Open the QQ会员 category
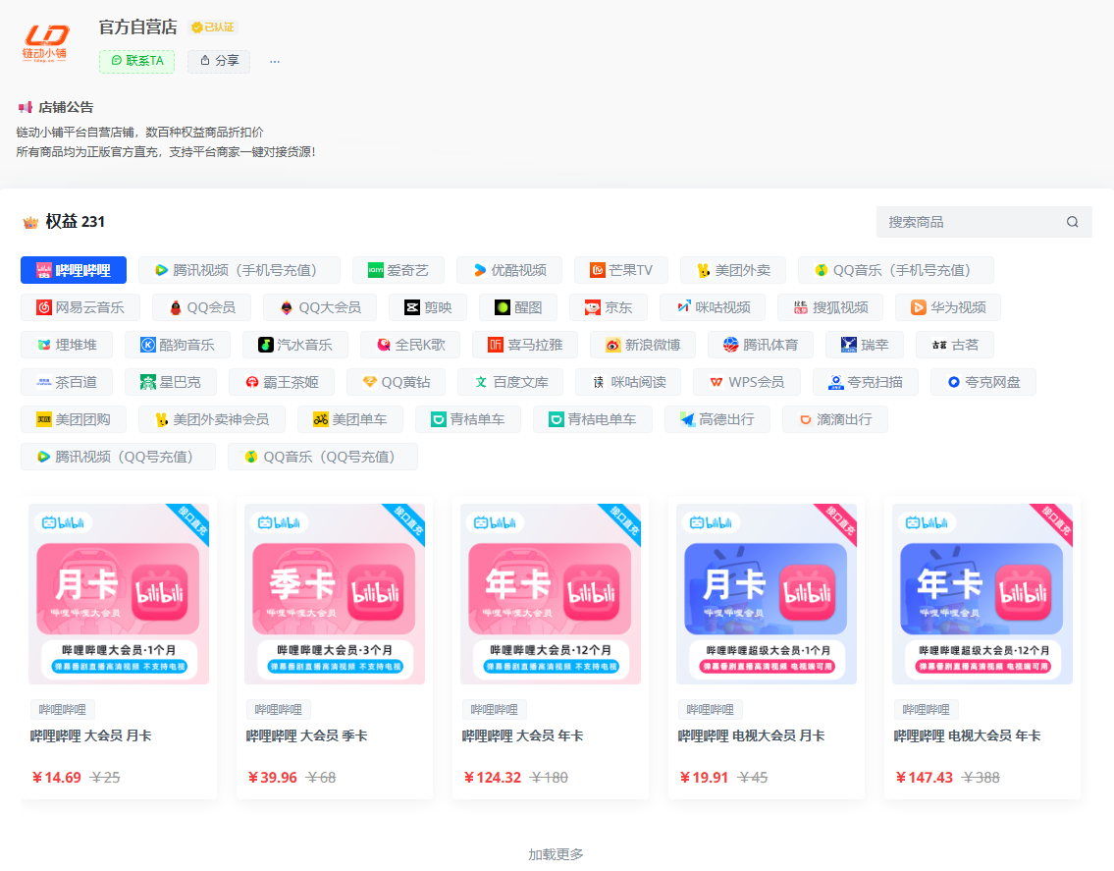Viewport: 1114px width, 871px height. tap(202, 307)
